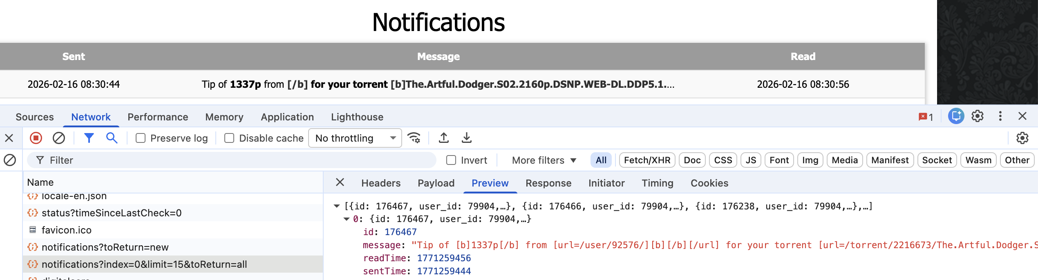The width and height of the screenshot is (1038, 280).
Task: Switch to the Performance tab
Action: (158, 117)
